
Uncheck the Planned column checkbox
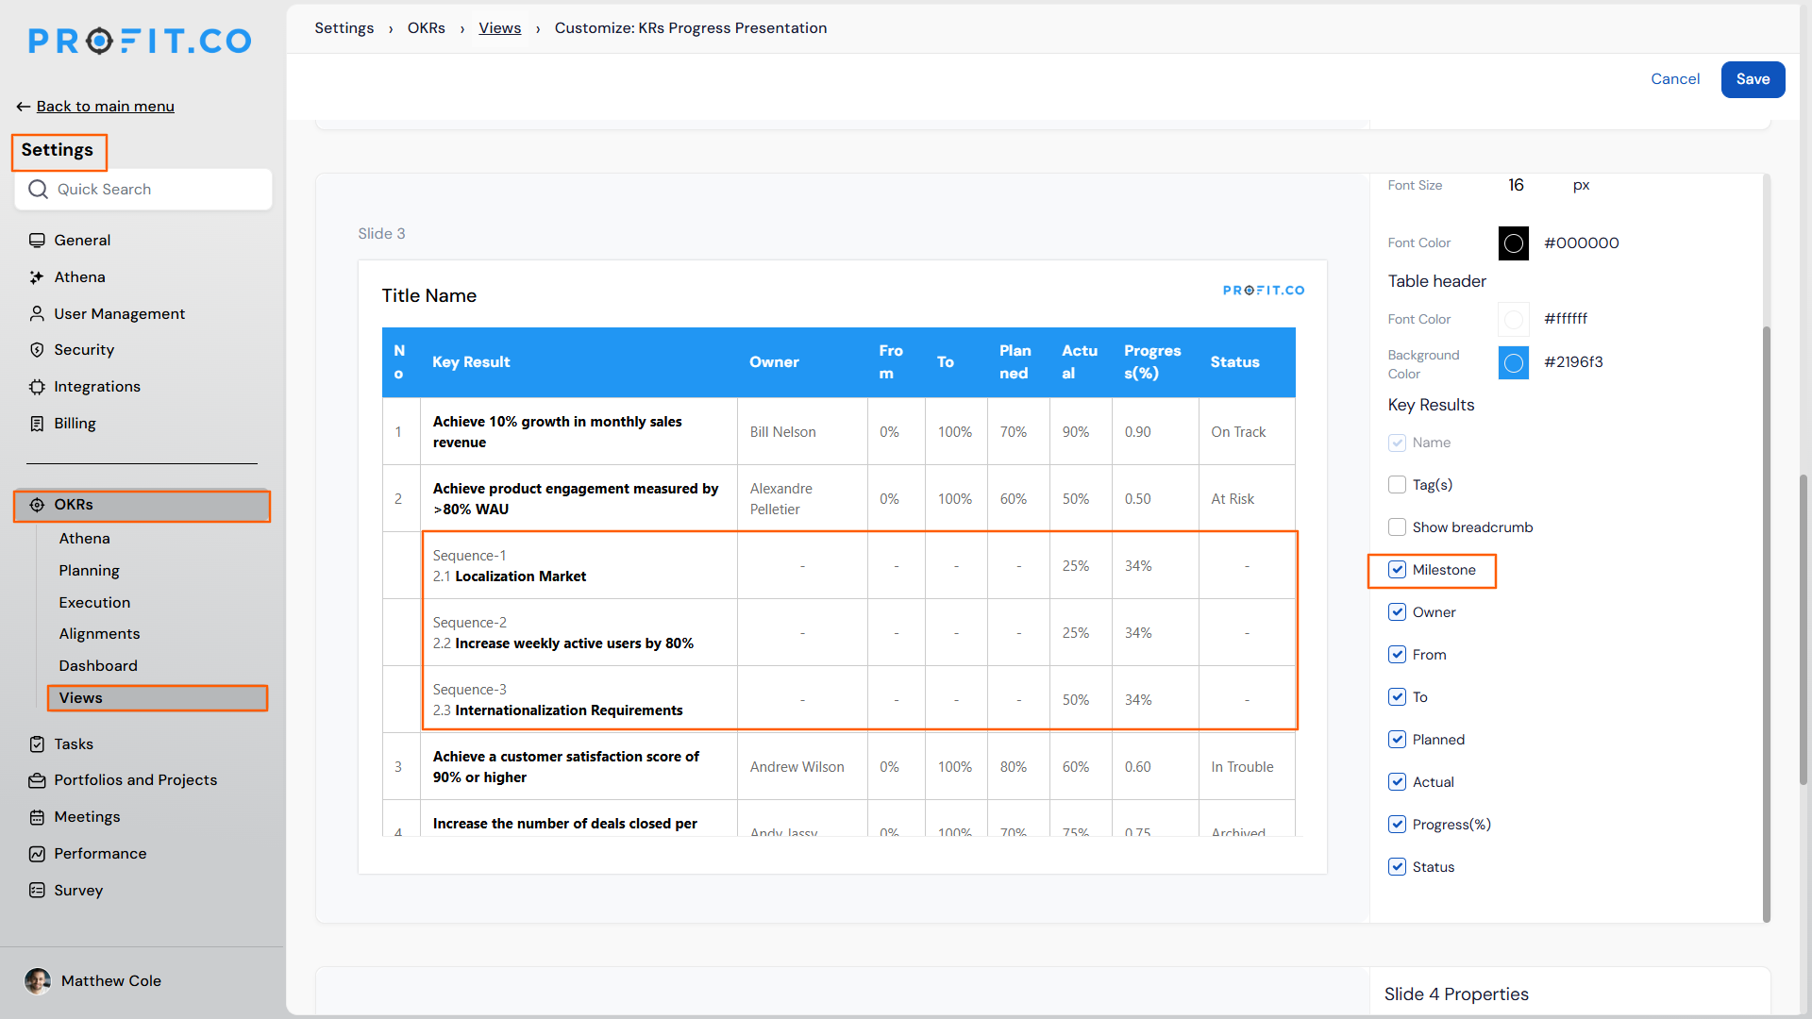[1397, 740]
